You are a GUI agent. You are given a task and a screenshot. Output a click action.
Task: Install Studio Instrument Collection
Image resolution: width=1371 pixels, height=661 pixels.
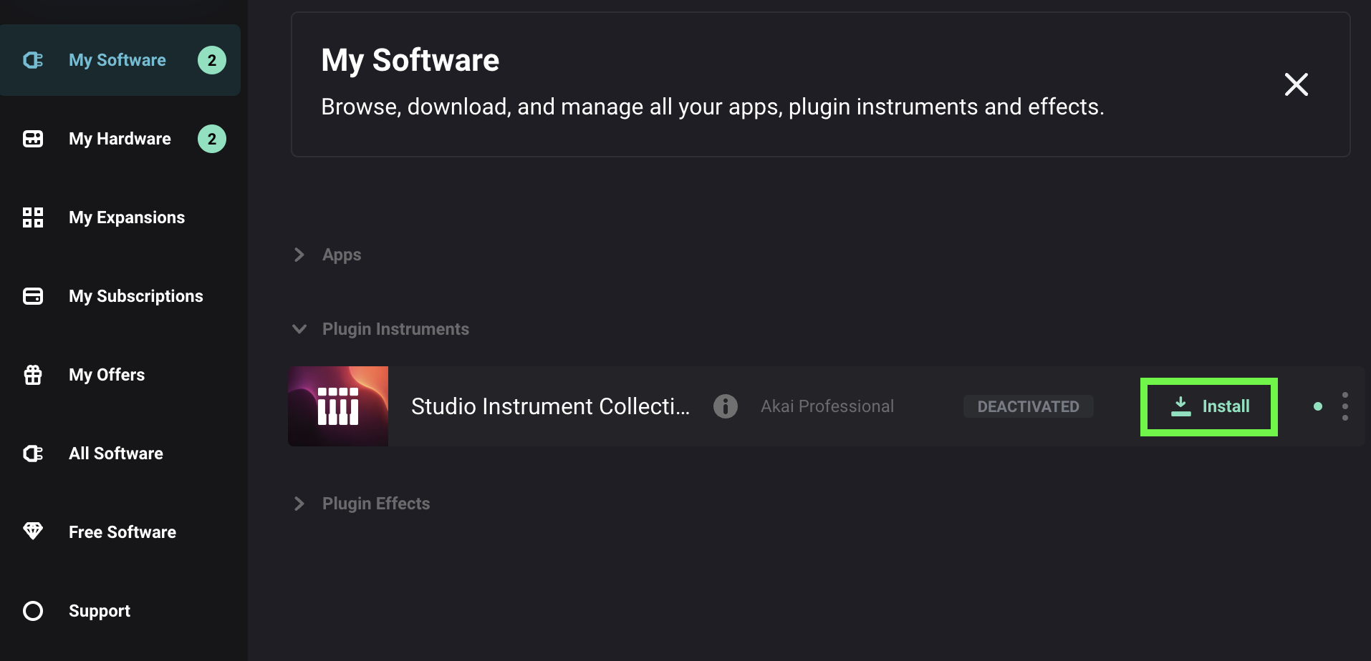pos(1209,406)
